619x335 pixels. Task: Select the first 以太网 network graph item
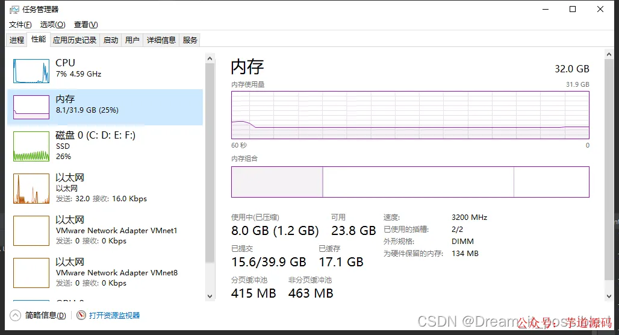[x=105, y=188]
